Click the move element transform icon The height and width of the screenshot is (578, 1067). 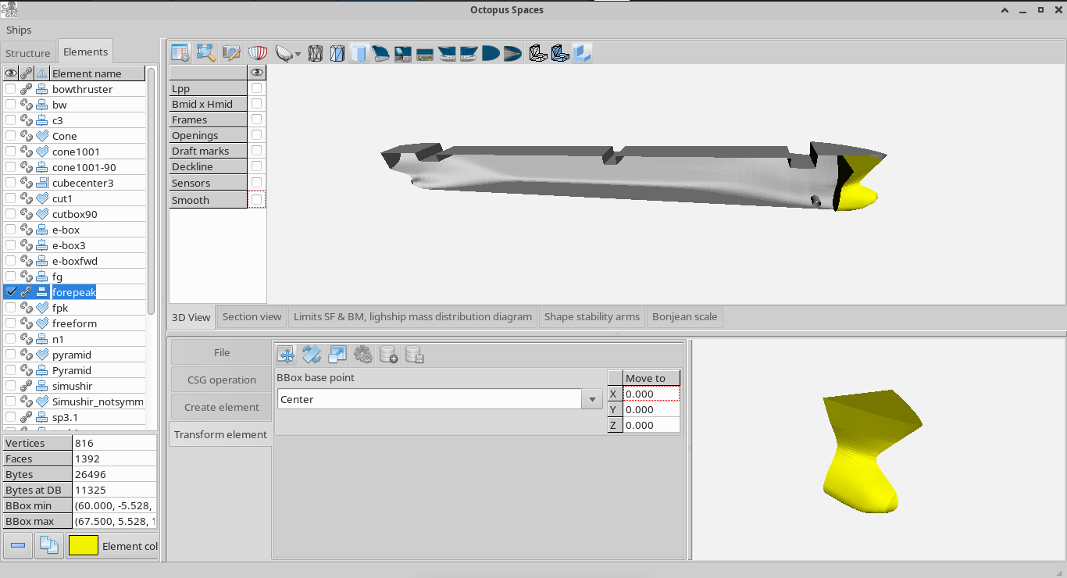tap(286, 355)
